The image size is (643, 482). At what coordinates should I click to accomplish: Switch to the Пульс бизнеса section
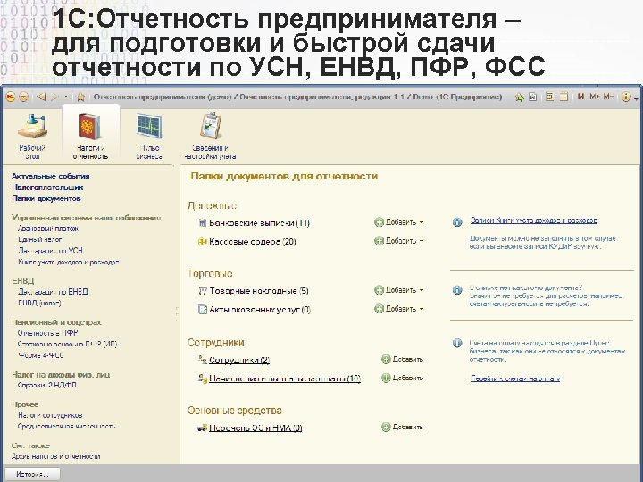pos(149,136)
